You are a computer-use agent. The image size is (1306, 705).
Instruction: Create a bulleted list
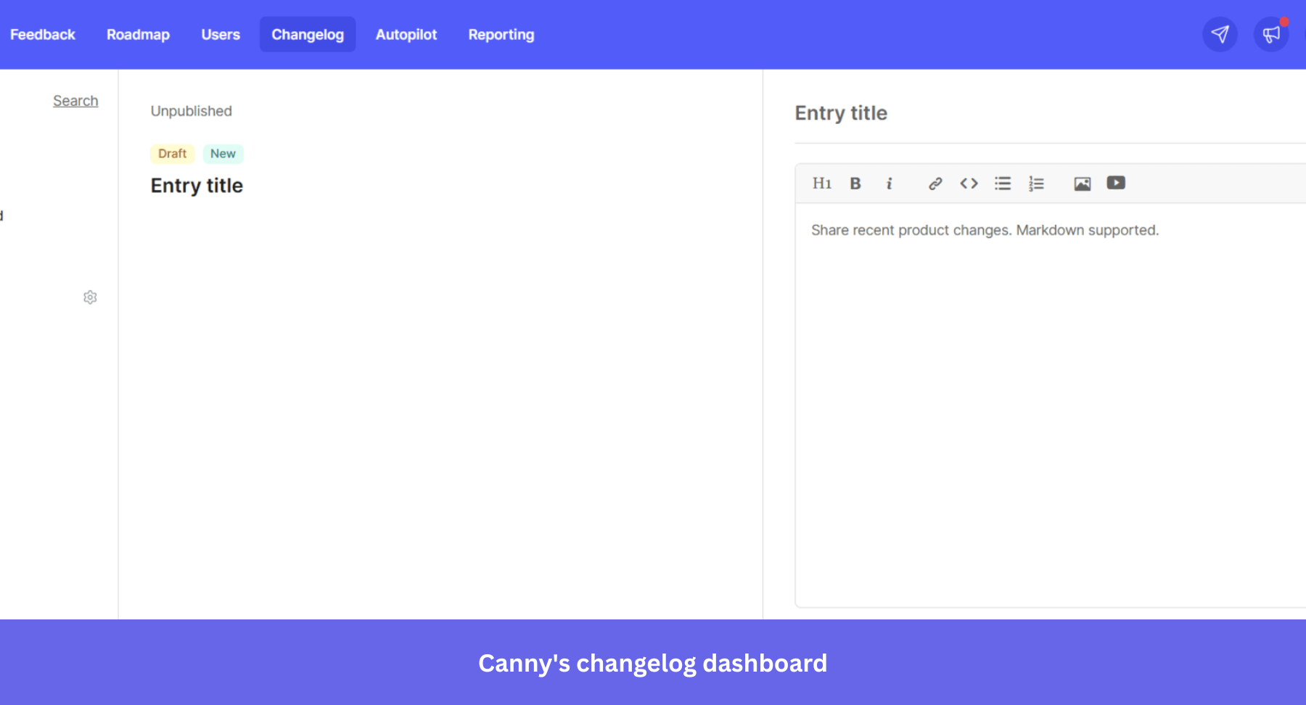click(x=1003, y=184)
